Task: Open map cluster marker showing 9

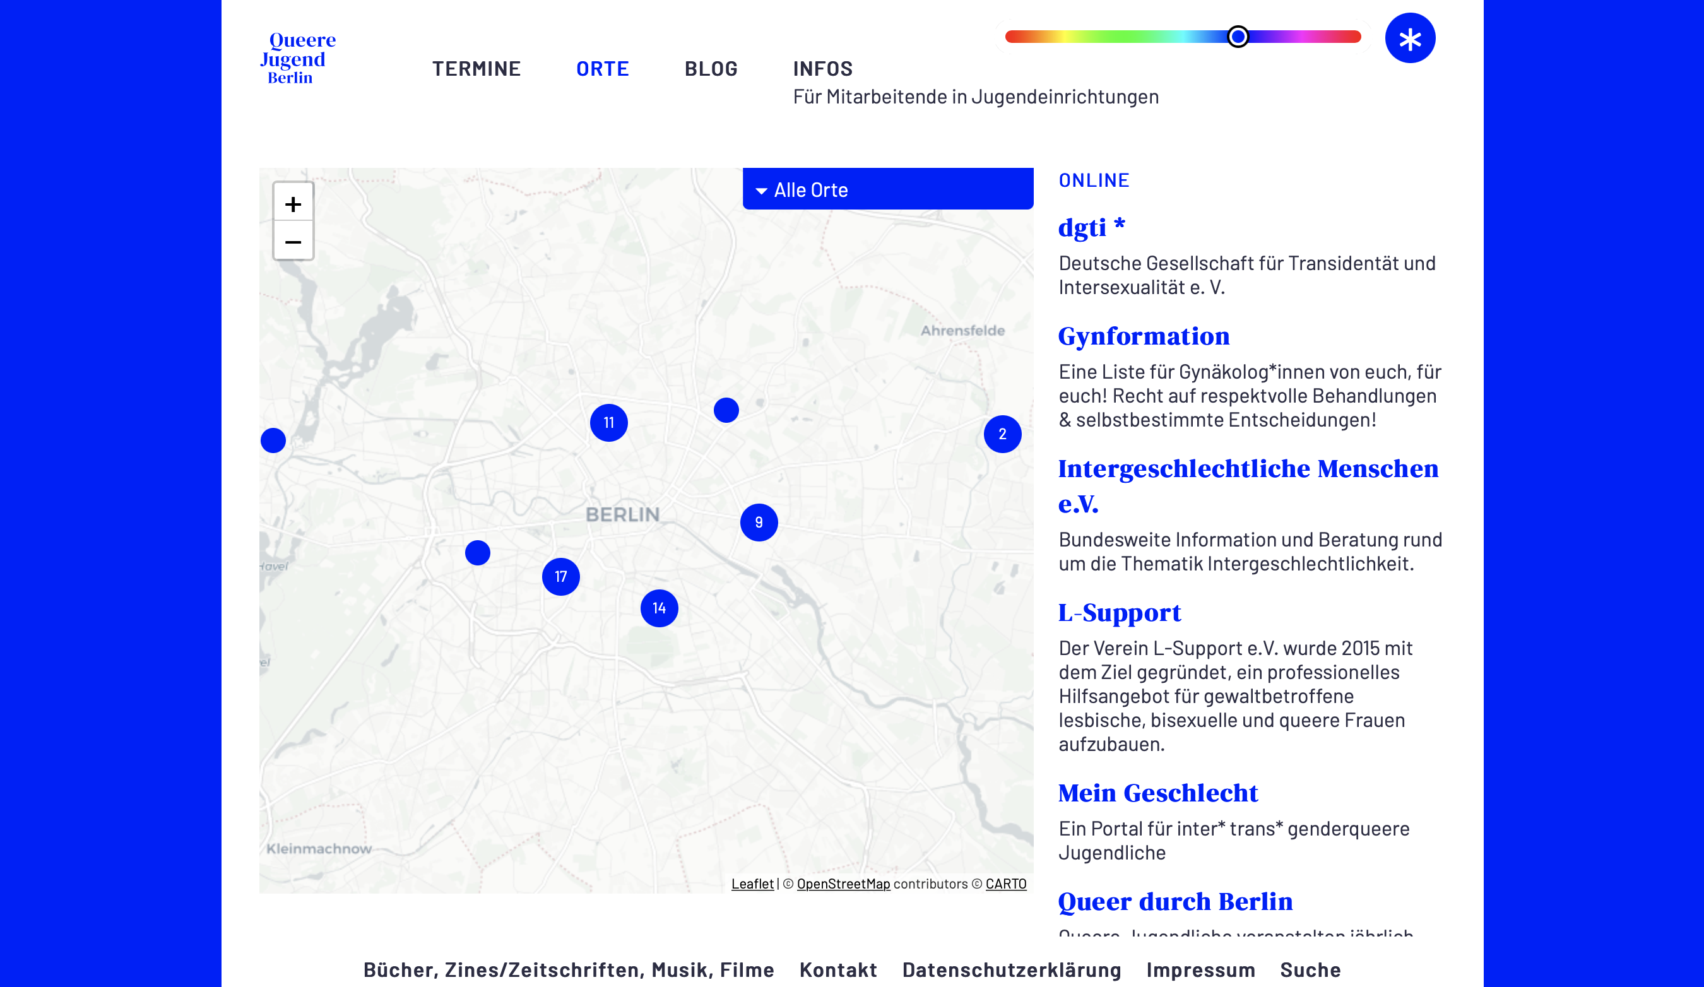Action: coord(759,523)
